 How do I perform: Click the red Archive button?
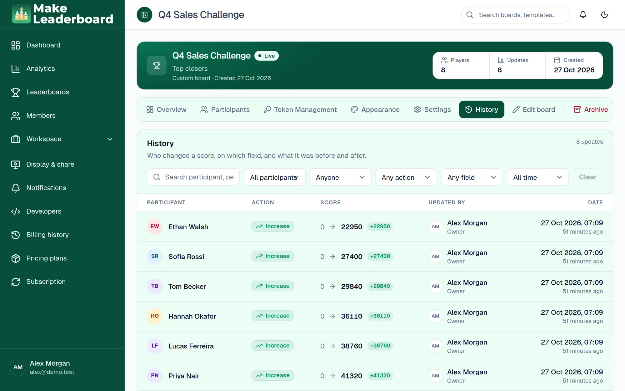591,109
